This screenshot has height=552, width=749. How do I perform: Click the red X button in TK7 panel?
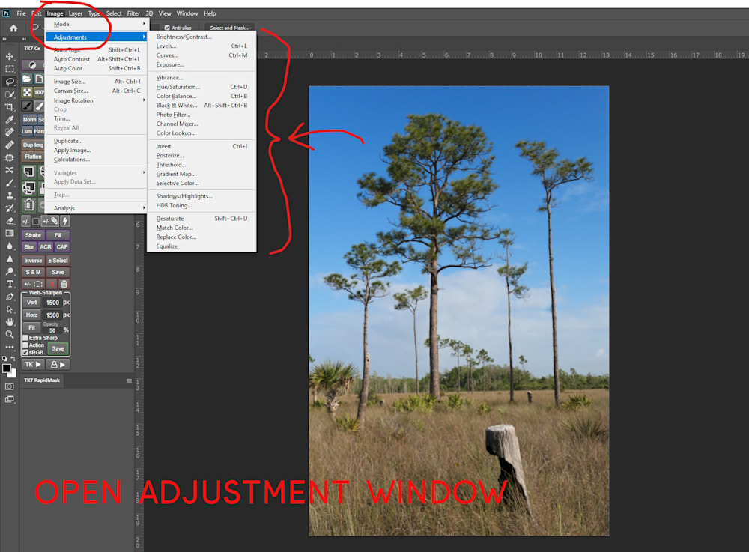(52, 284)
